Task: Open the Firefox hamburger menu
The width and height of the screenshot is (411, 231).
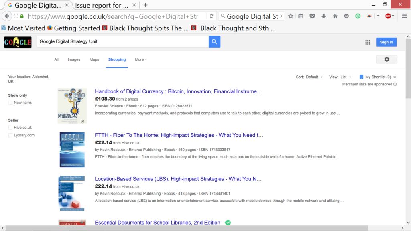Action: [405, 16]
